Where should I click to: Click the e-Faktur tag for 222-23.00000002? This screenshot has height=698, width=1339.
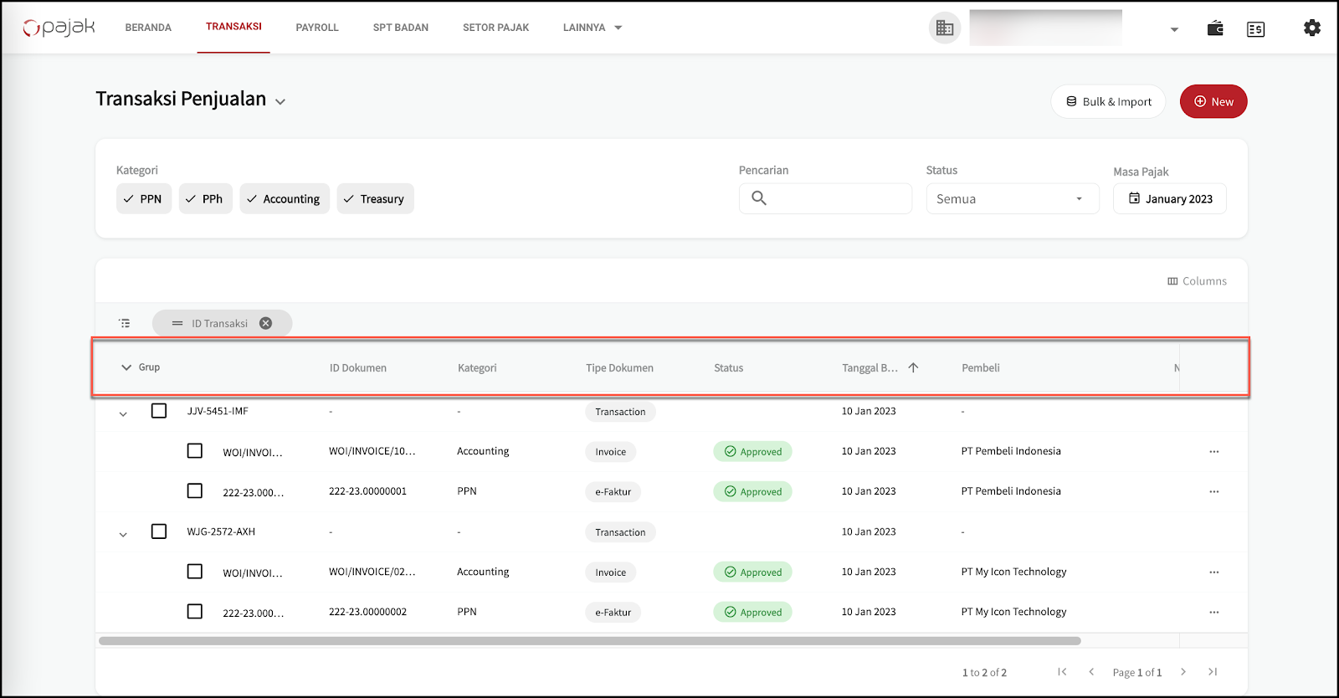pos(613,613)
